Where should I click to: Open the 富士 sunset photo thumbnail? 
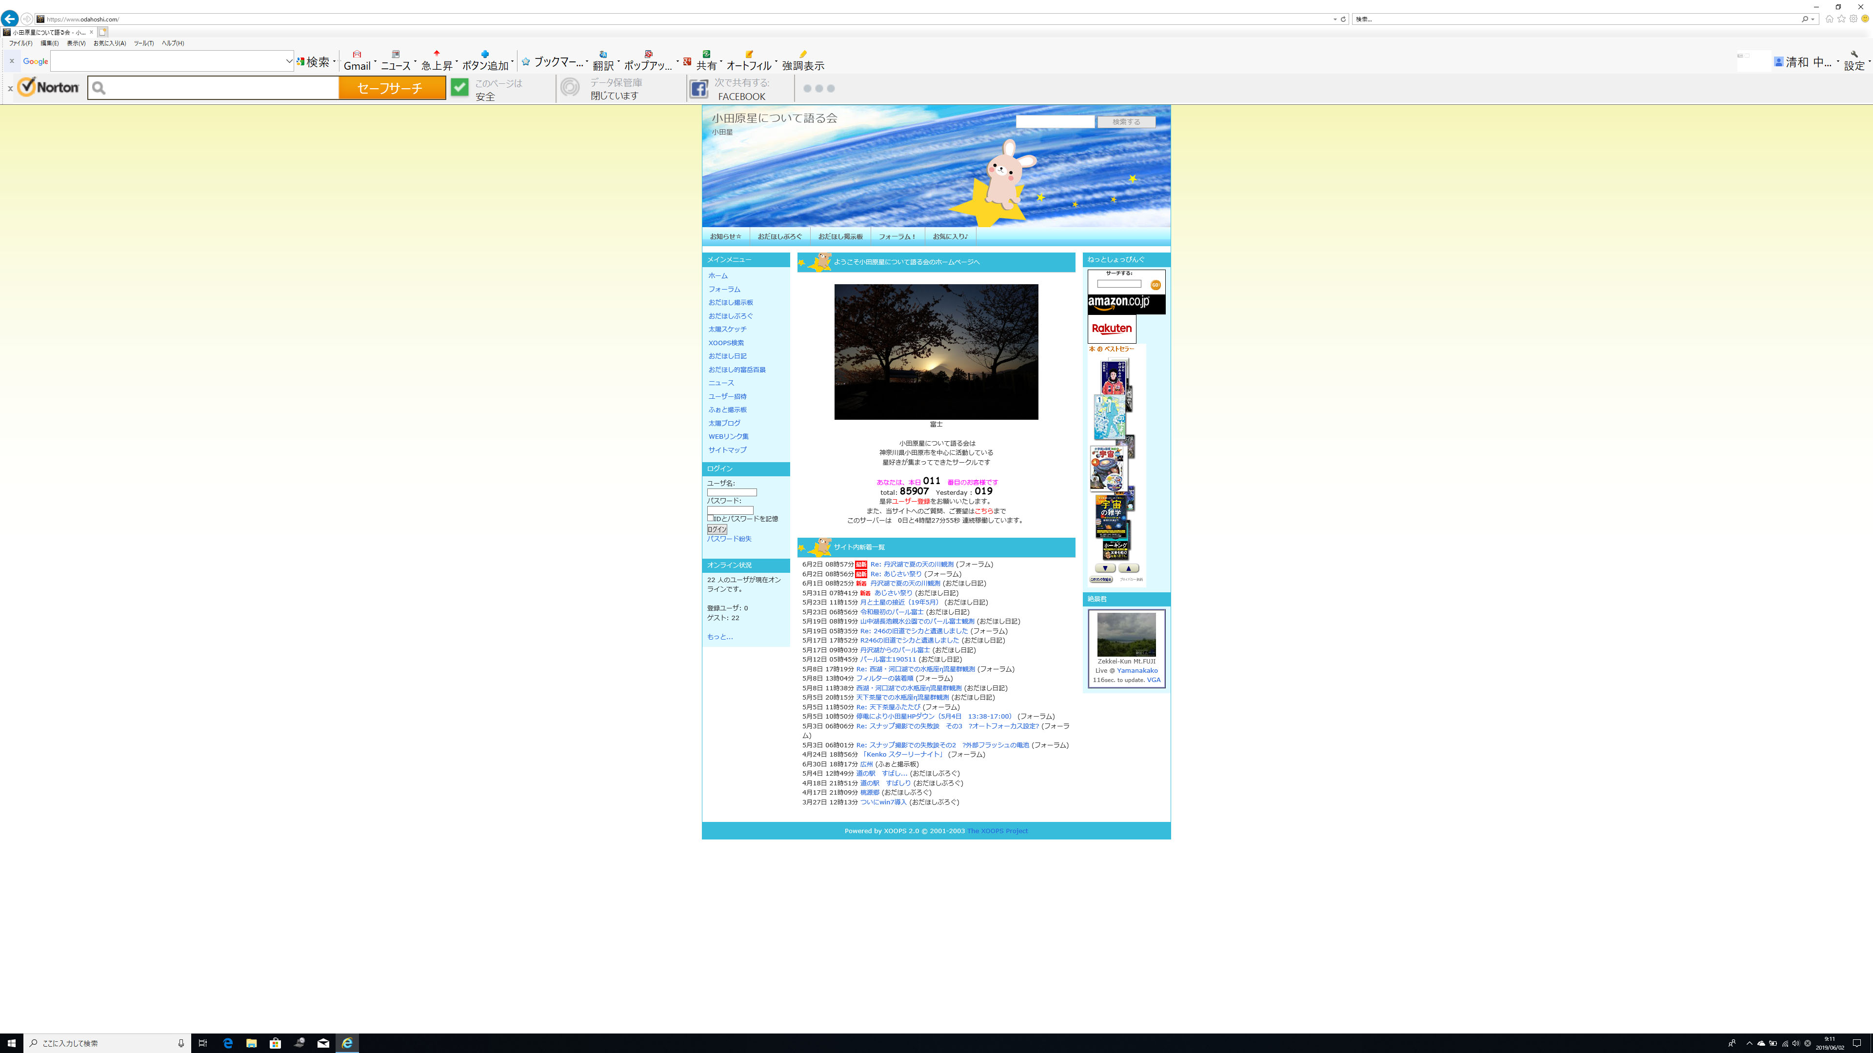(936, 351)
